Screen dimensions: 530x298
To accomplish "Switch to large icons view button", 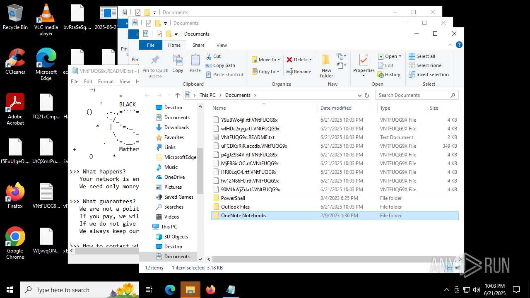I will pyautogui.click(x=458, y=268).
